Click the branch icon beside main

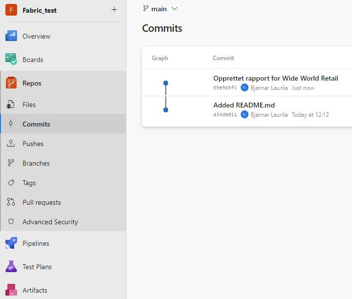pos(145,9)
